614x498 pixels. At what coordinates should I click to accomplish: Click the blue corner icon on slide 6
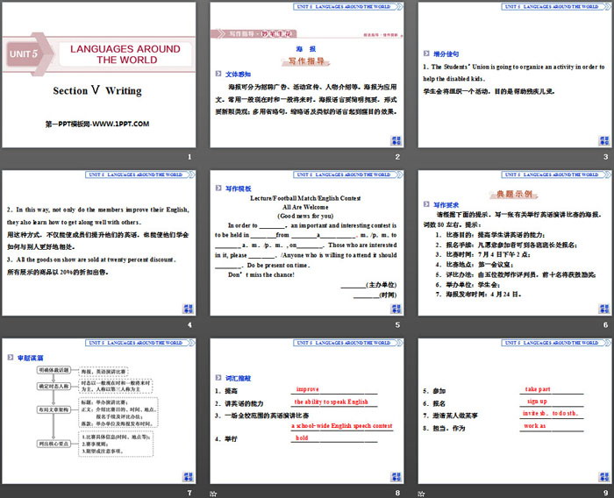click(x=604, y=309)
